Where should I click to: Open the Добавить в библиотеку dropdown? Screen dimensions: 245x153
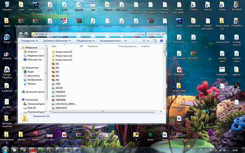pos(56,41)
